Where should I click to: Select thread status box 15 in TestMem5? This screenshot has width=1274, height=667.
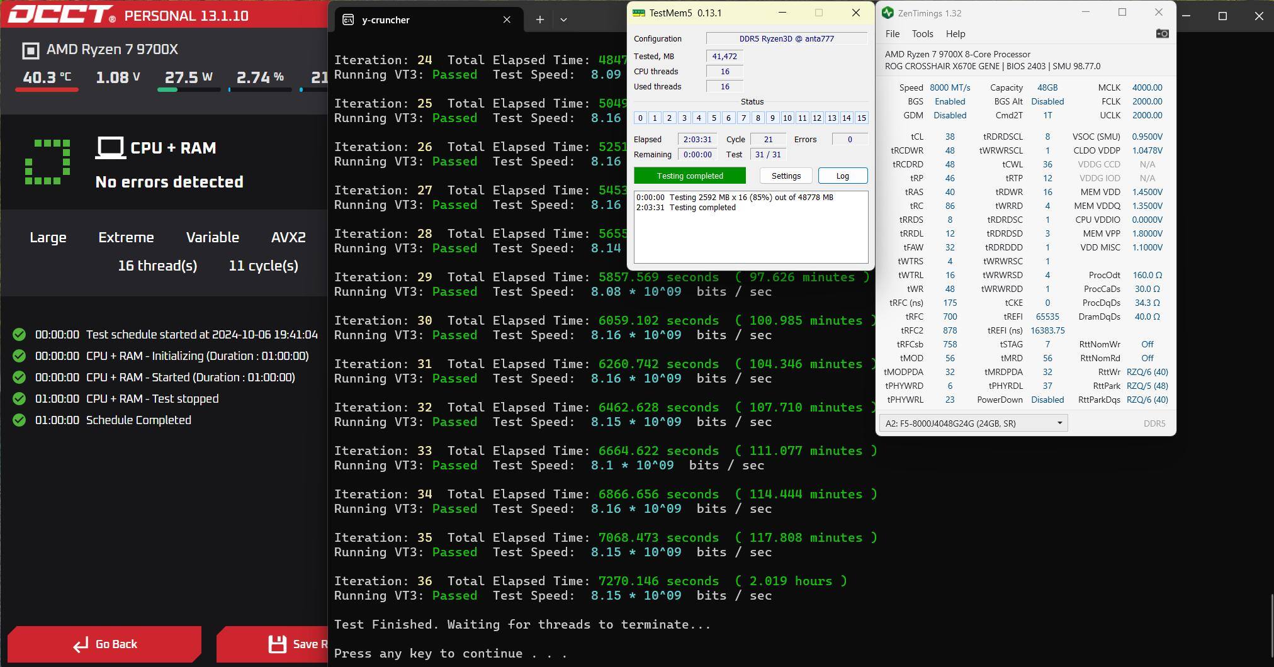pos(861,118)
